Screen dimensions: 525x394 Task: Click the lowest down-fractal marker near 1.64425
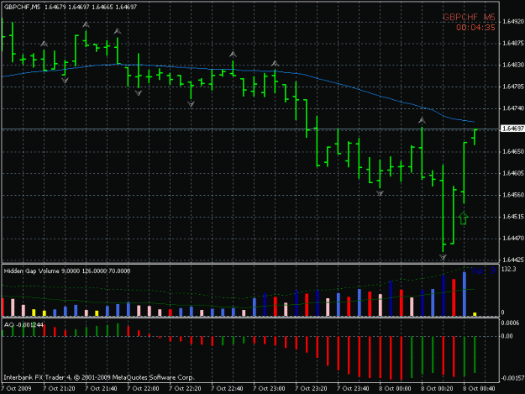coord(443,257)
